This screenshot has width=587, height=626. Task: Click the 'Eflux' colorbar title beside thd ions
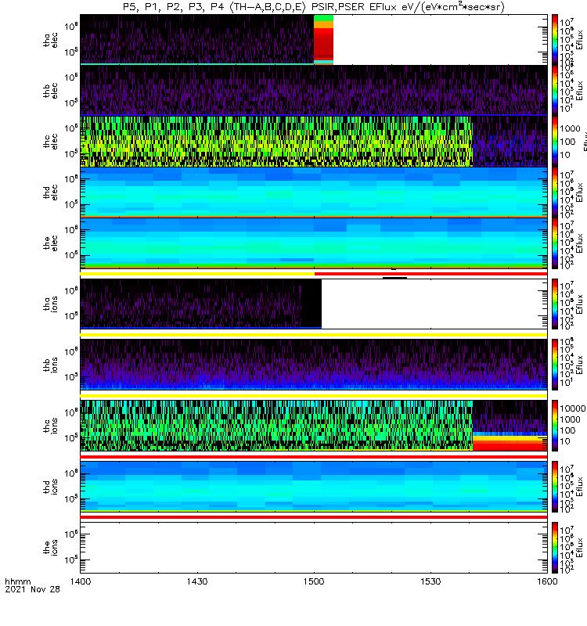tap(579, 487)
